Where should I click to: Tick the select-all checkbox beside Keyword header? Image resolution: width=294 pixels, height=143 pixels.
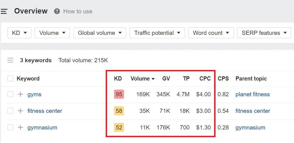(10, 79)
